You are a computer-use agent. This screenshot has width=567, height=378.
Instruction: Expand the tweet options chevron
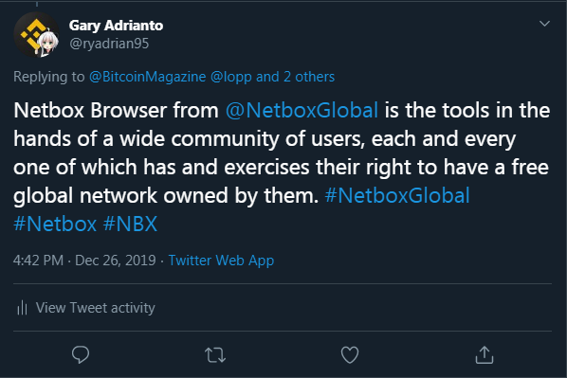pyautogui.click(x=544, y=24)
